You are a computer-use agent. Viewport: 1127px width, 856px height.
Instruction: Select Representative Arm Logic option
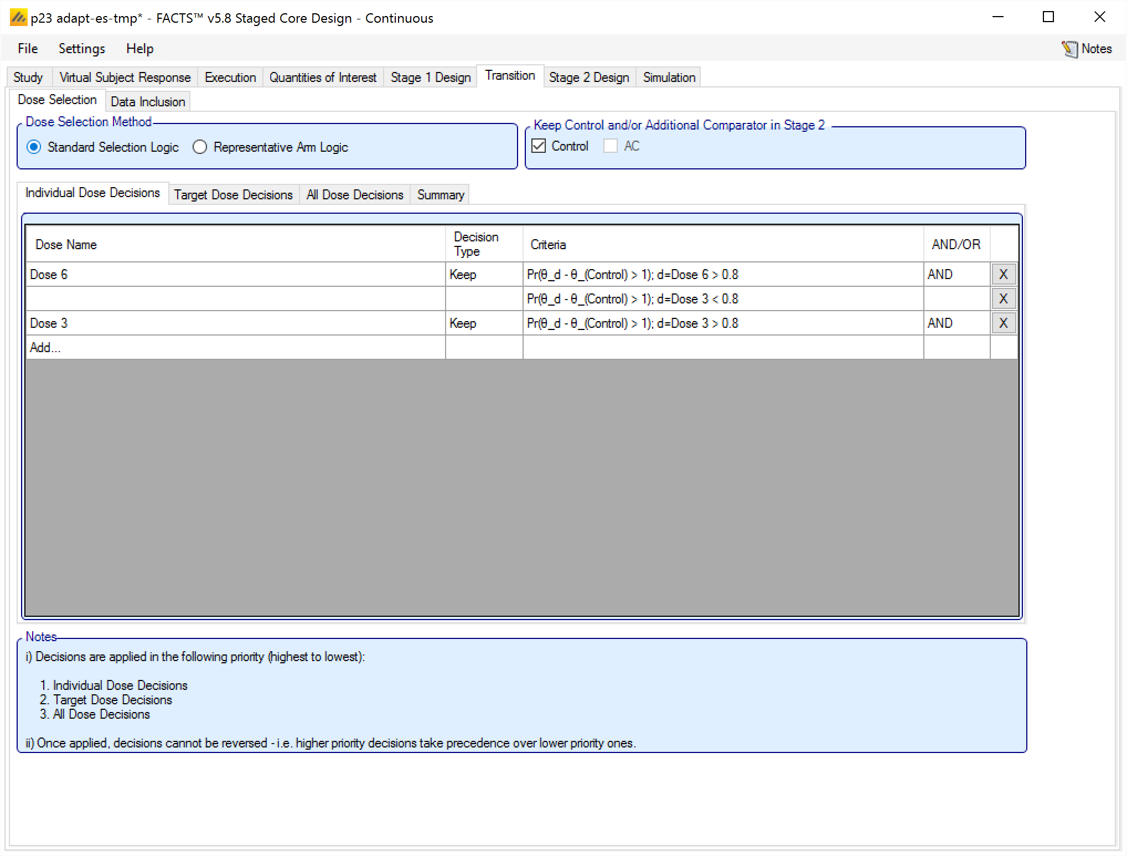(x=200, y=147)
